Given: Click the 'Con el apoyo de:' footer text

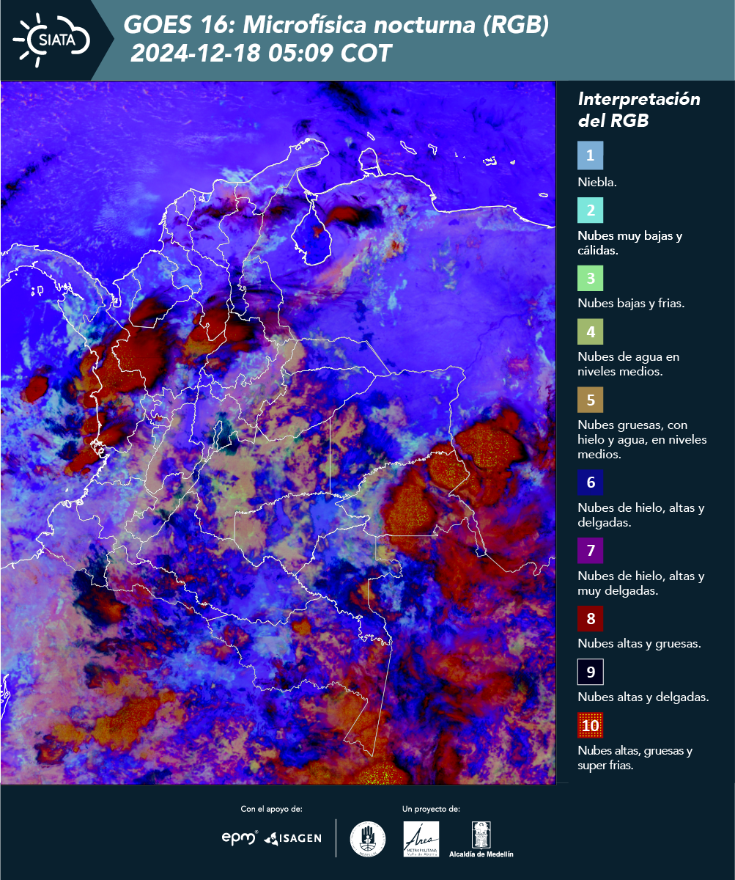Looking at the screenshot, I should click(x=272, y=809).
